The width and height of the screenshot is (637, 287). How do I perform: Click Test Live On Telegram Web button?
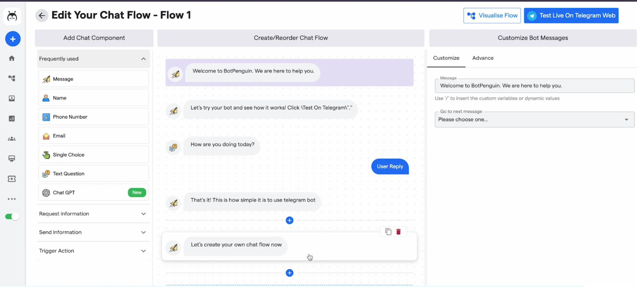pyautogui.click(x=571, y=16)
